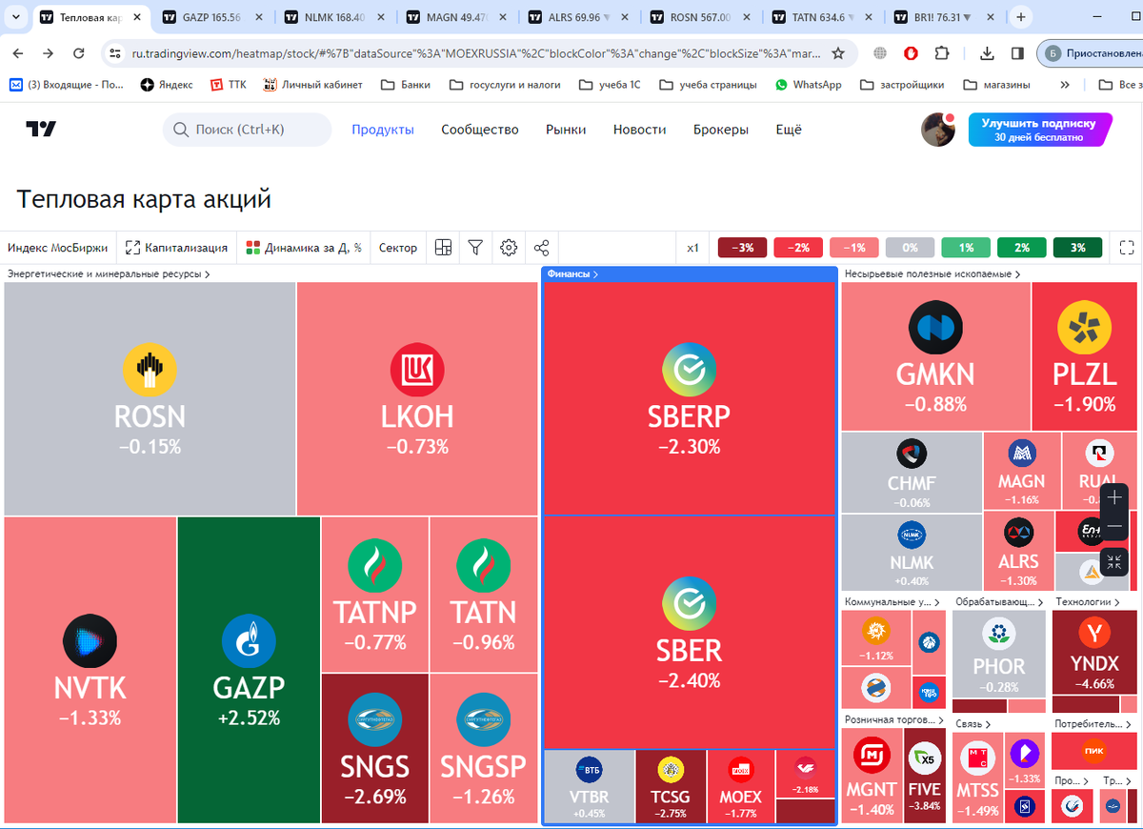
Task: Open the Сектор grouping dropdown
Action: click(x=398, y=248)
